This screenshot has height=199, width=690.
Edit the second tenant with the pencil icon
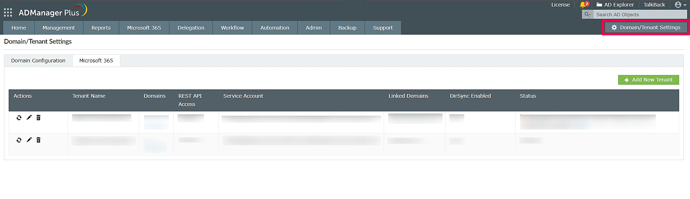pyautogui.click(x=29, y=140)
